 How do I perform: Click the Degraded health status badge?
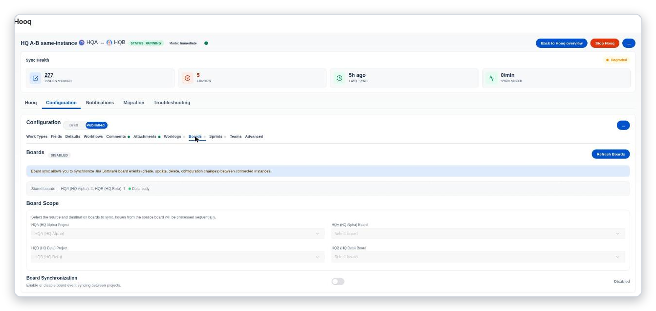pos(616,60)
